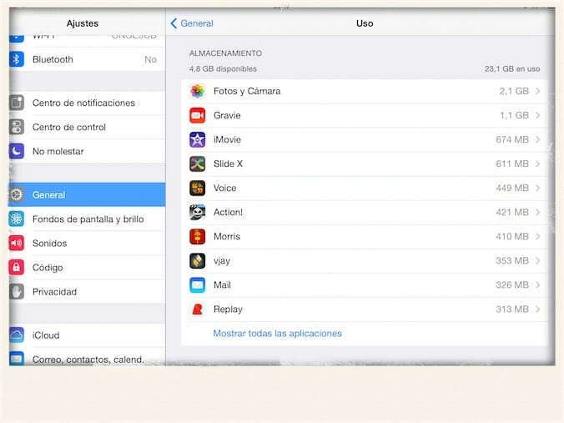The image size is (564, 423).
Task: Tap the Centro de notificaciones icon
Action: tap(16, 103)
